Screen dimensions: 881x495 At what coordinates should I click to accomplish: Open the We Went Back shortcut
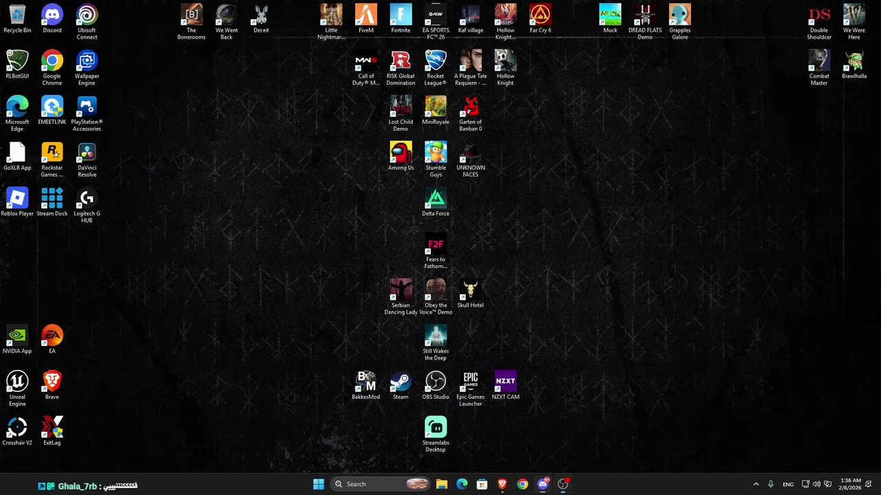(226, 22)
